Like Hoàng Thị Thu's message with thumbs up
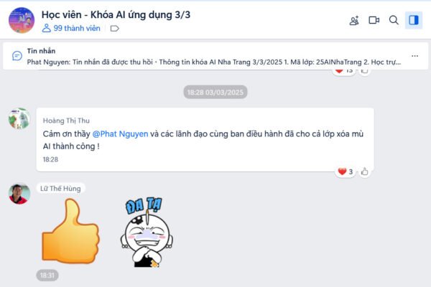Screen dimensions: 431x287 364,171
